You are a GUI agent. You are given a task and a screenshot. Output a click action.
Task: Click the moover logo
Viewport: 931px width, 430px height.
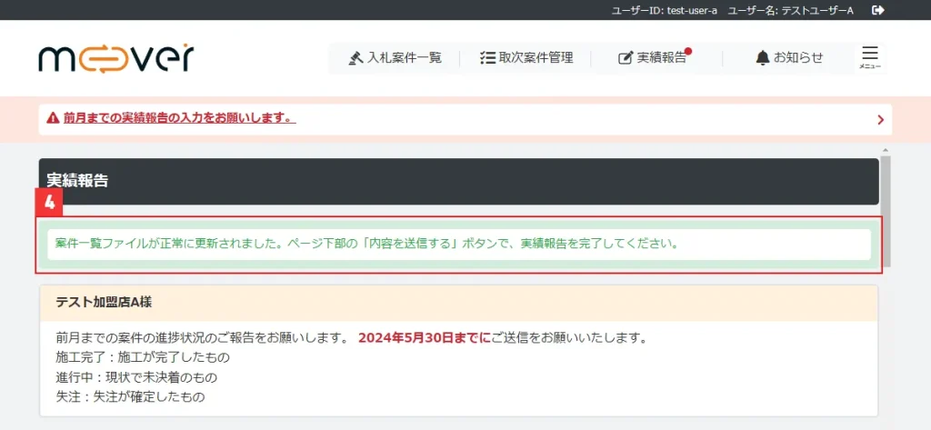point(116,57)
